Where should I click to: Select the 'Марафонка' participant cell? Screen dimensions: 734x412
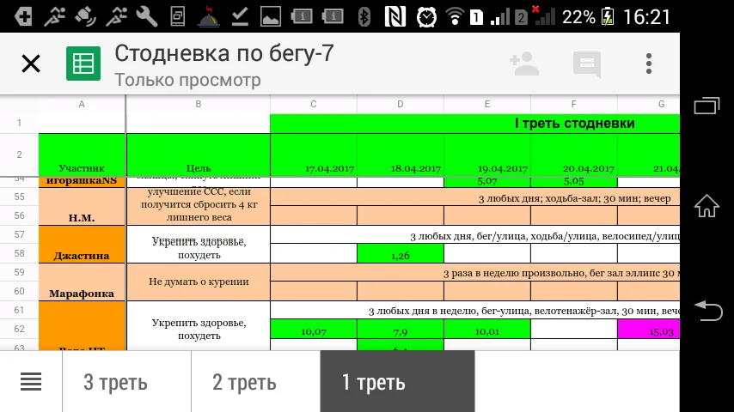(82, 282)
